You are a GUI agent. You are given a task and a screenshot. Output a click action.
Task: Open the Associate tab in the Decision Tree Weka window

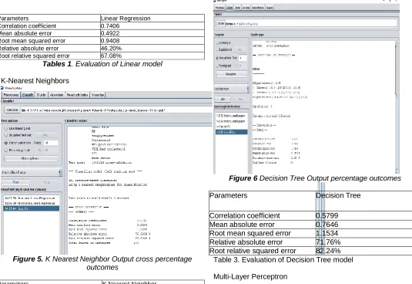[x=246, y=8]
